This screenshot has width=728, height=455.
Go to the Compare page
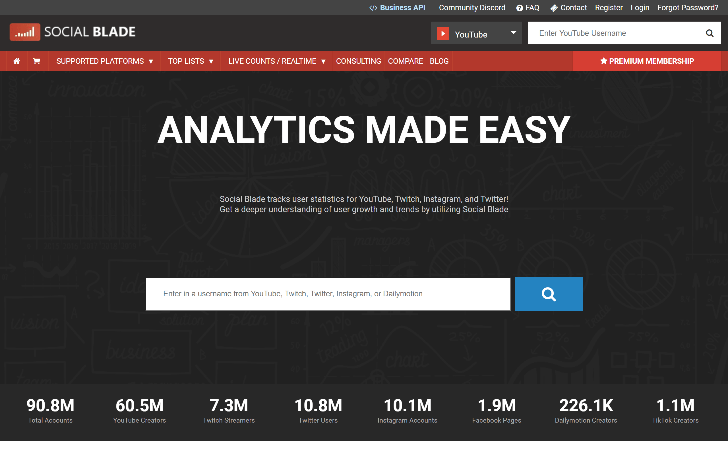(x=405, y=61)
